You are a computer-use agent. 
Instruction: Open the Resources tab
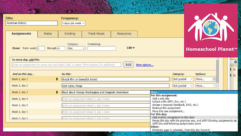(124, 34)
